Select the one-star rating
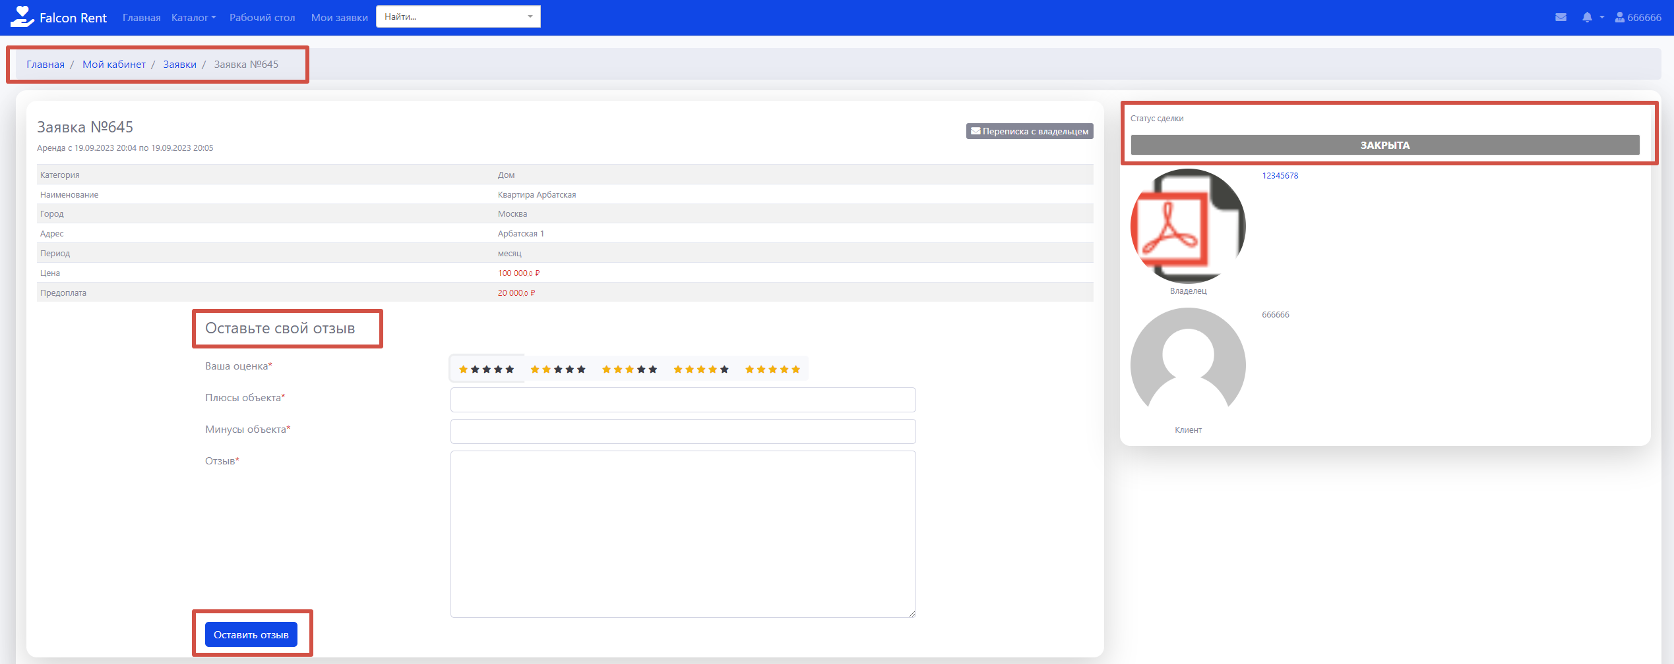This screenshot has width=1674, height=664. pos(487,370)
